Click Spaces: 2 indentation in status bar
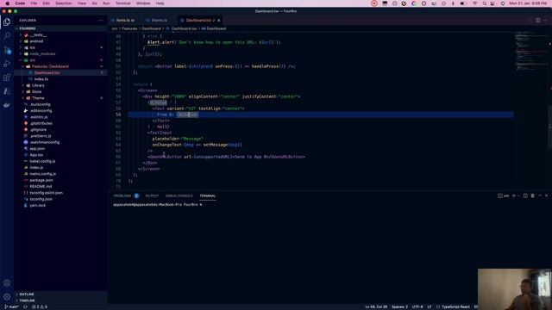This screenshot has width=552, height=310. pos(399,307)
